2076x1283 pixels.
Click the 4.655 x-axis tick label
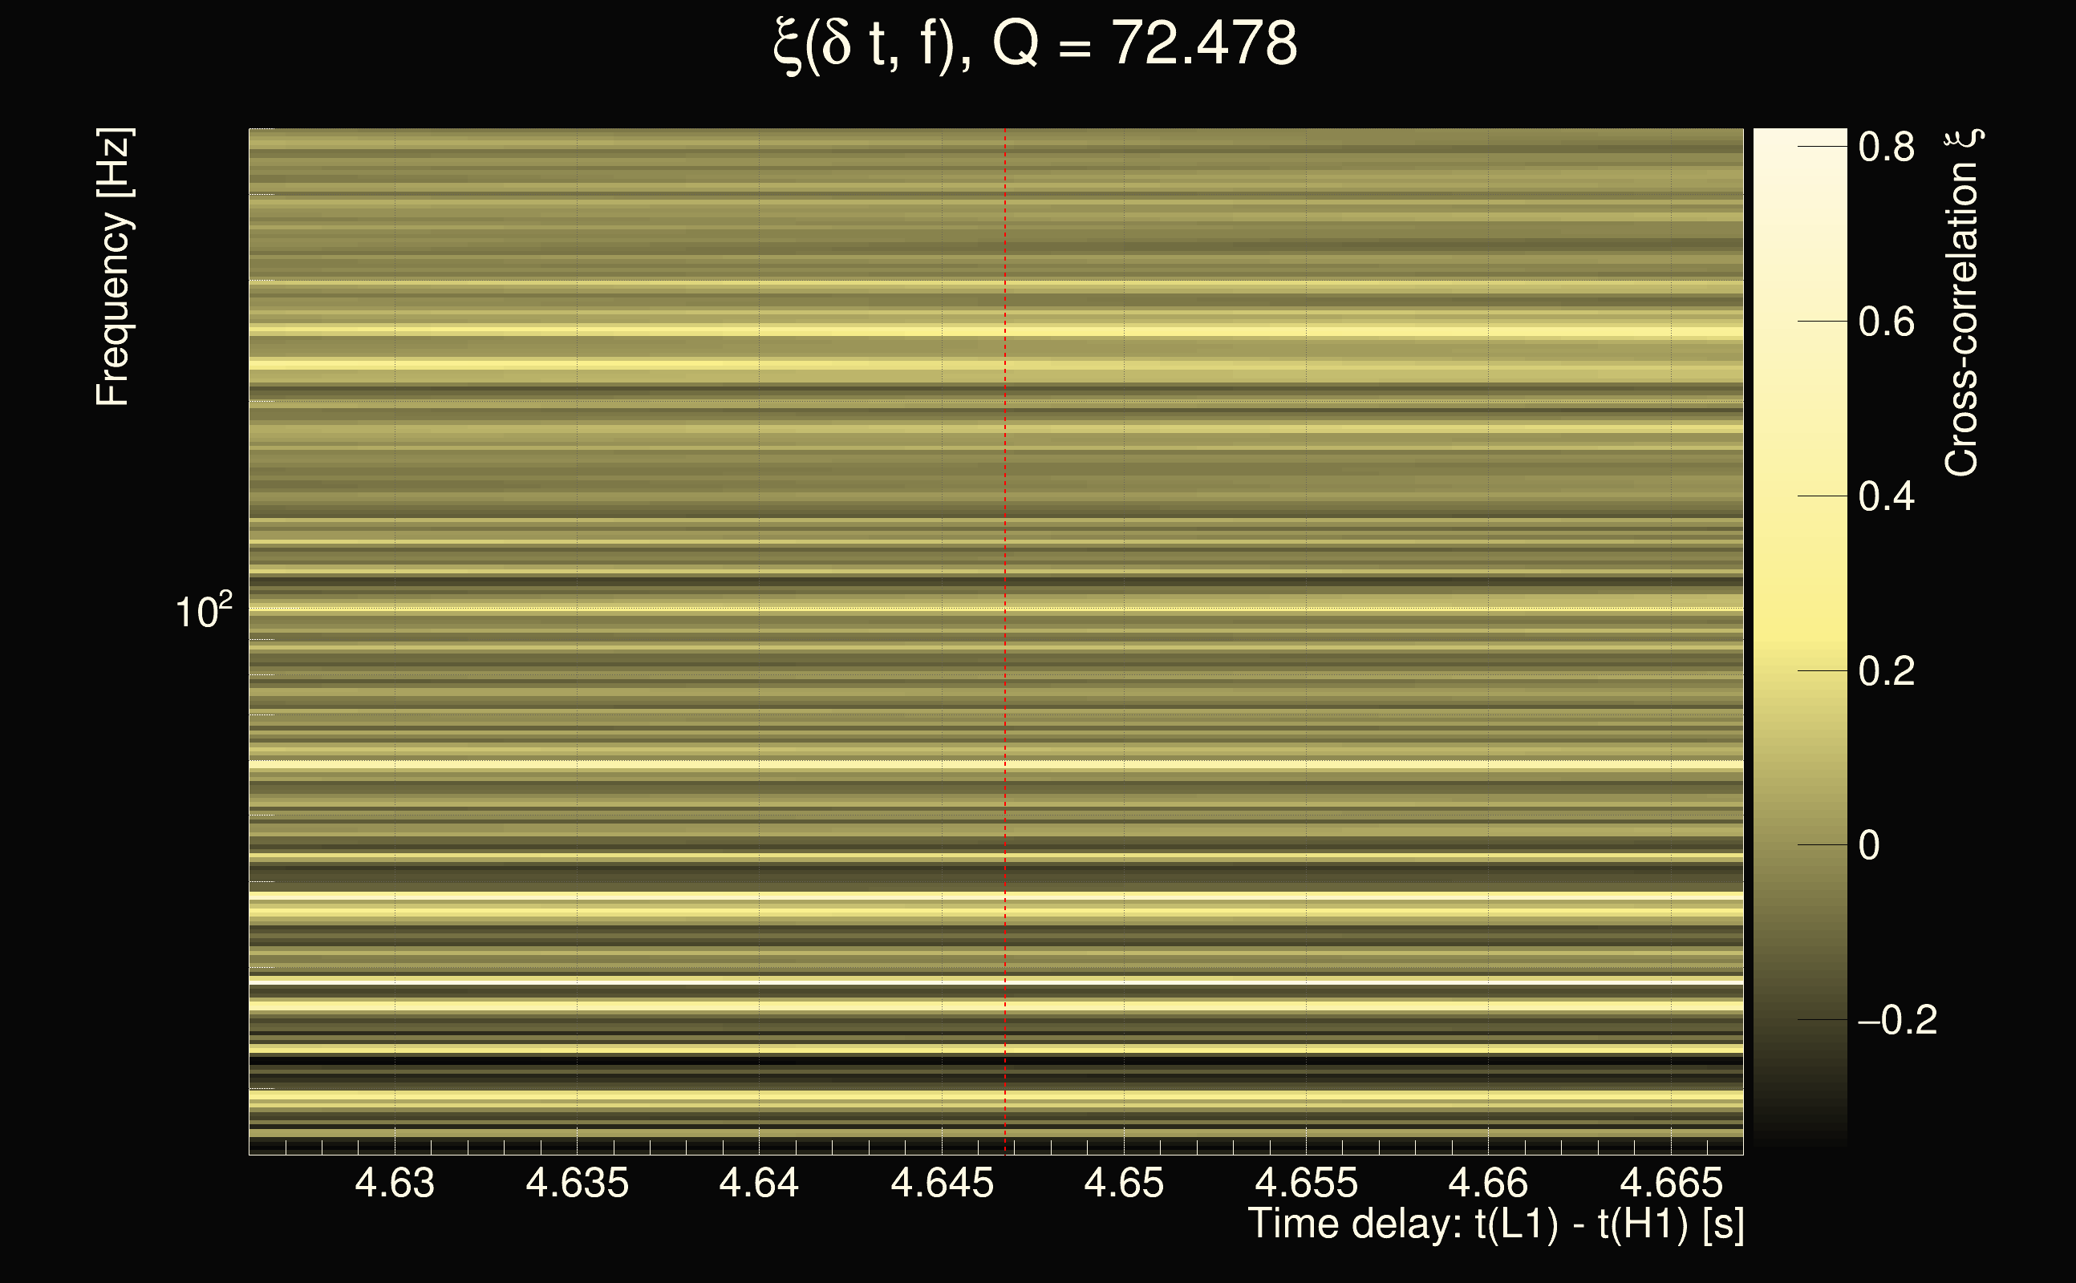(1305, 1183)
